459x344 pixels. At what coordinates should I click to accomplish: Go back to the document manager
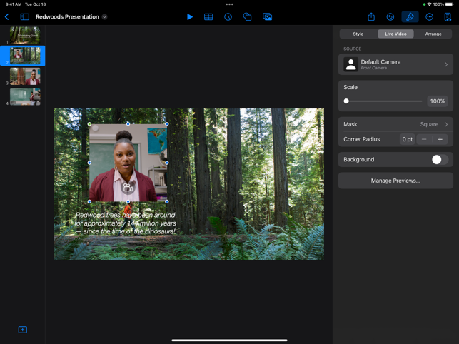(7, 16)
